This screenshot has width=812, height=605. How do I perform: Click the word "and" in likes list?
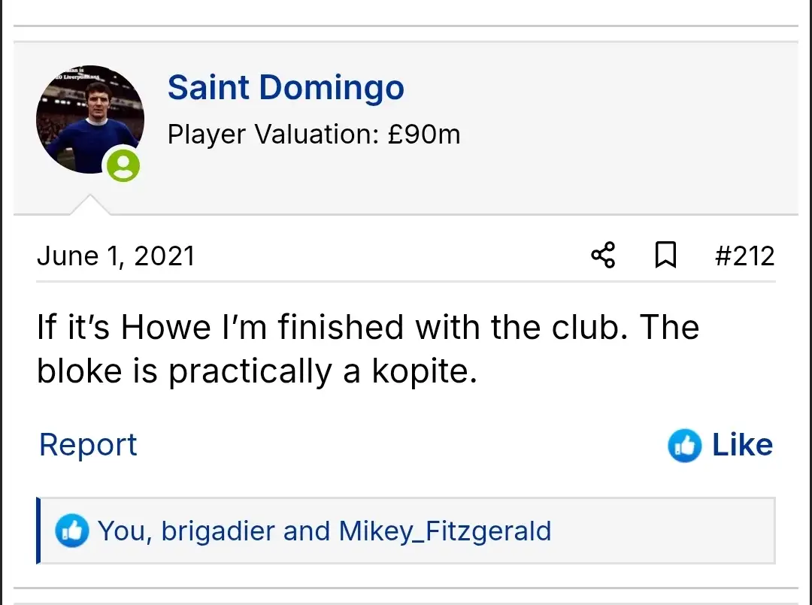[307, 531]
